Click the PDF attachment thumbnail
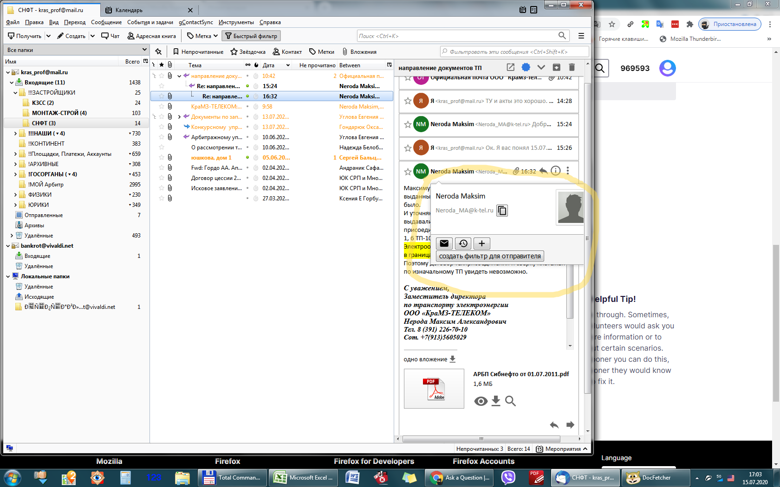Image resolution: width=780 pixels, height=487 pixels. [x=434, y=389]
